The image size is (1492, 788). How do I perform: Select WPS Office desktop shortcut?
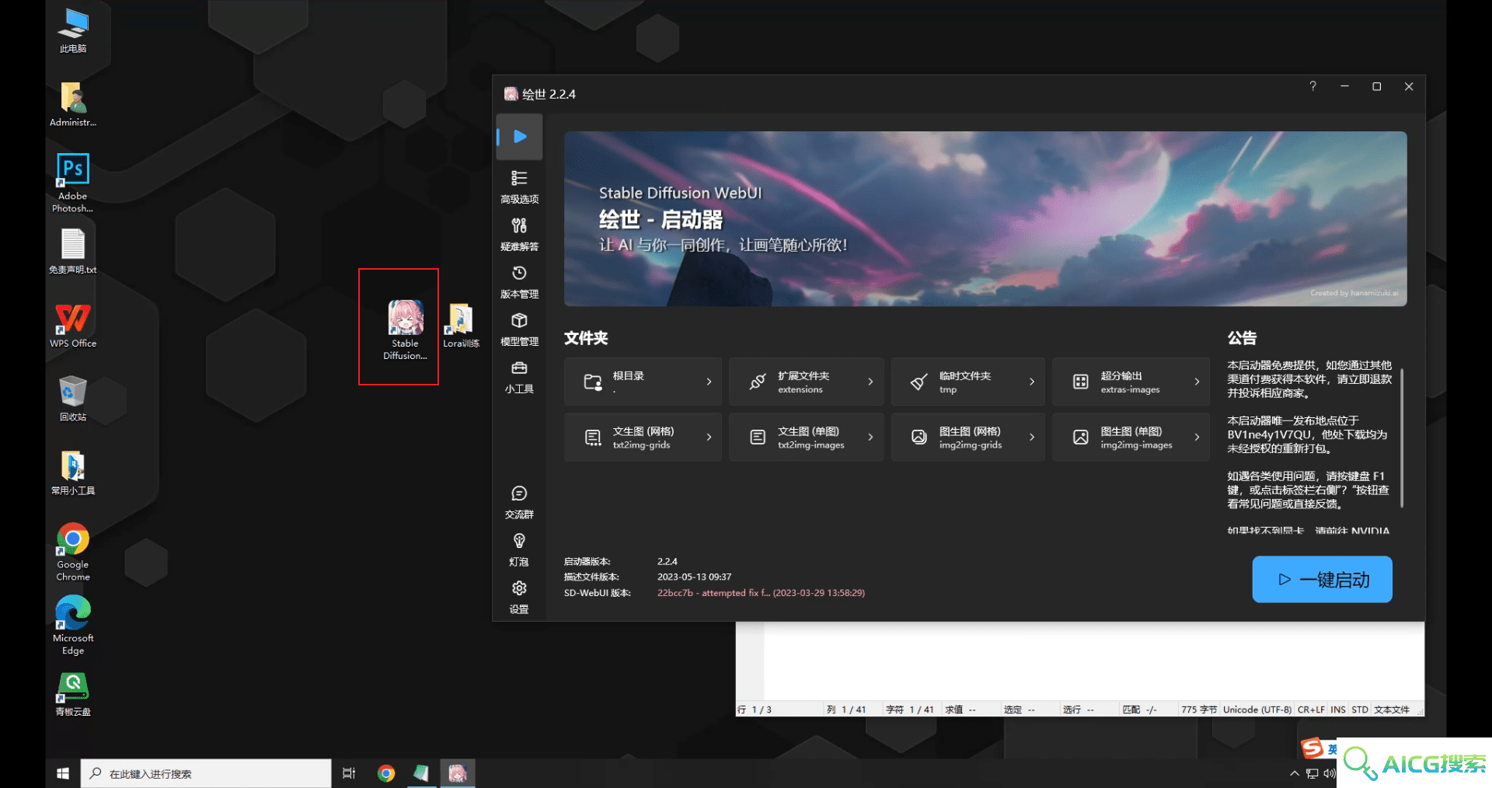coord(73,326)
